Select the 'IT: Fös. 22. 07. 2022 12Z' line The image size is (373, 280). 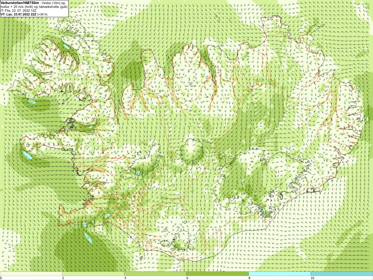point(18,10)
